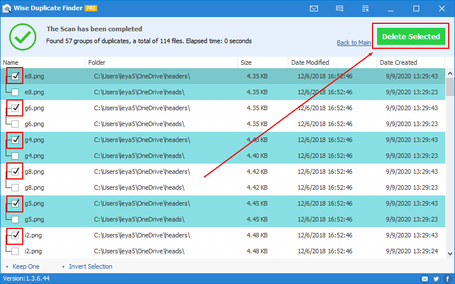
Task: Uncheck g4.png in the headers folder
Action: coord(15,140)
